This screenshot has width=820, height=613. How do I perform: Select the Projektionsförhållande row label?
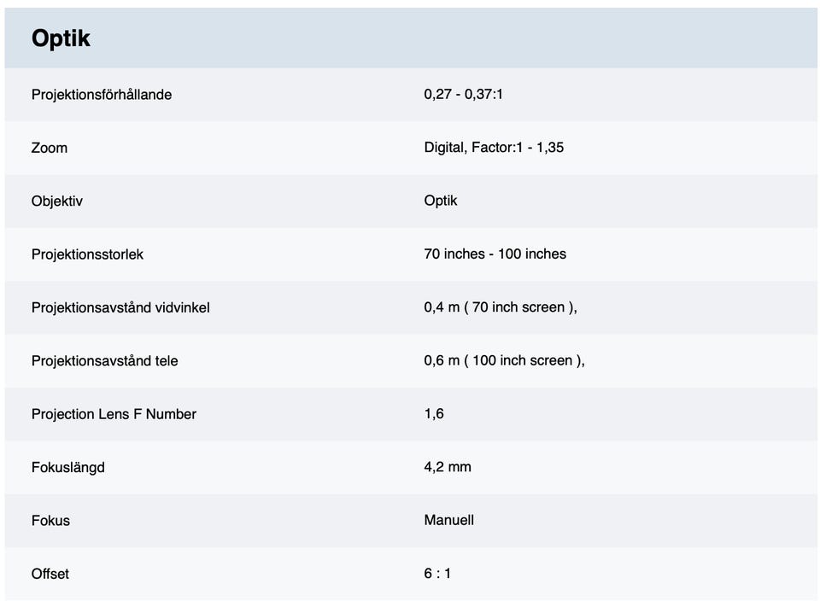[x=102, y=95]
